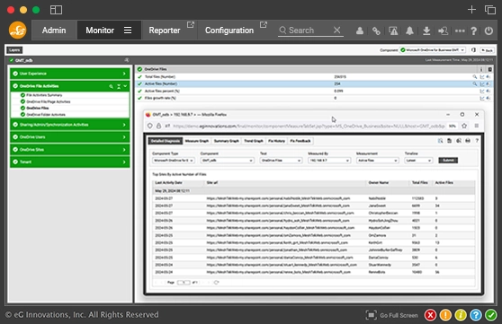Switch to the Fix History tab
The image size is (502, 324).
(x=276, y=141)
